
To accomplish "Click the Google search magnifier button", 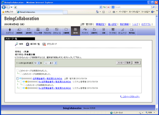I will tap(153, 7).
